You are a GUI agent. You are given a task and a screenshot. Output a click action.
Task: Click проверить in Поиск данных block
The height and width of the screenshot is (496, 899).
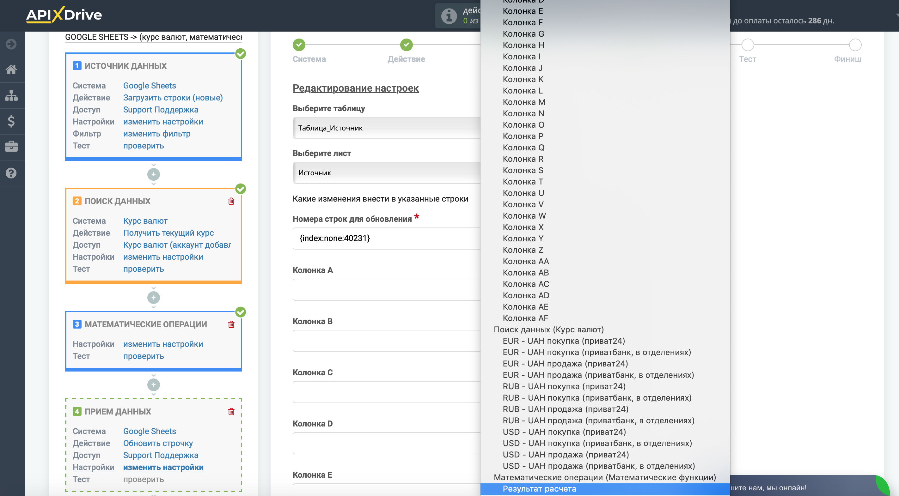144,269
